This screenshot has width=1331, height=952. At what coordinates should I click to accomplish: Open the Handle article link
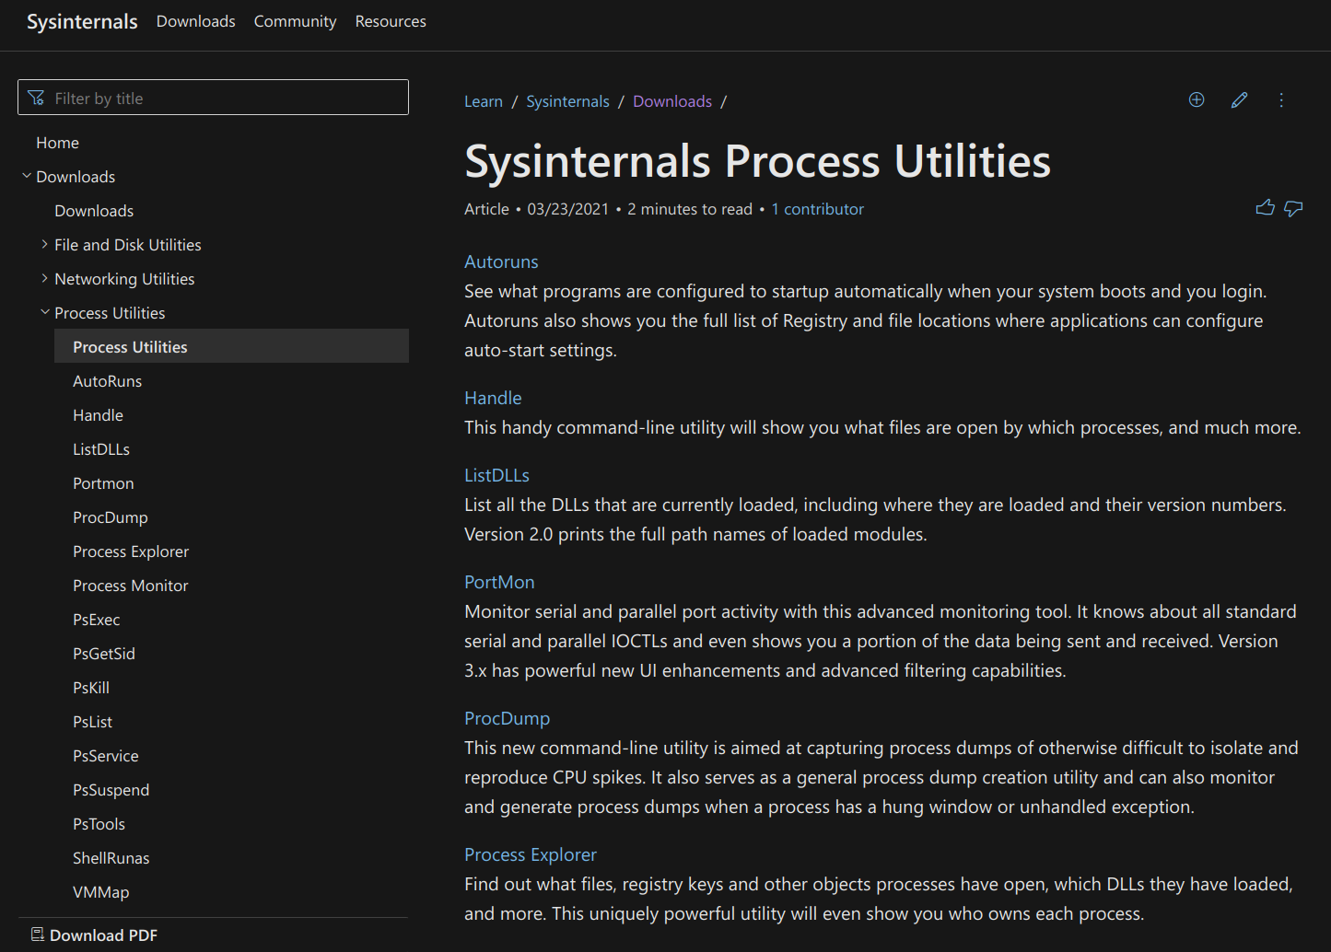point(493,398)
